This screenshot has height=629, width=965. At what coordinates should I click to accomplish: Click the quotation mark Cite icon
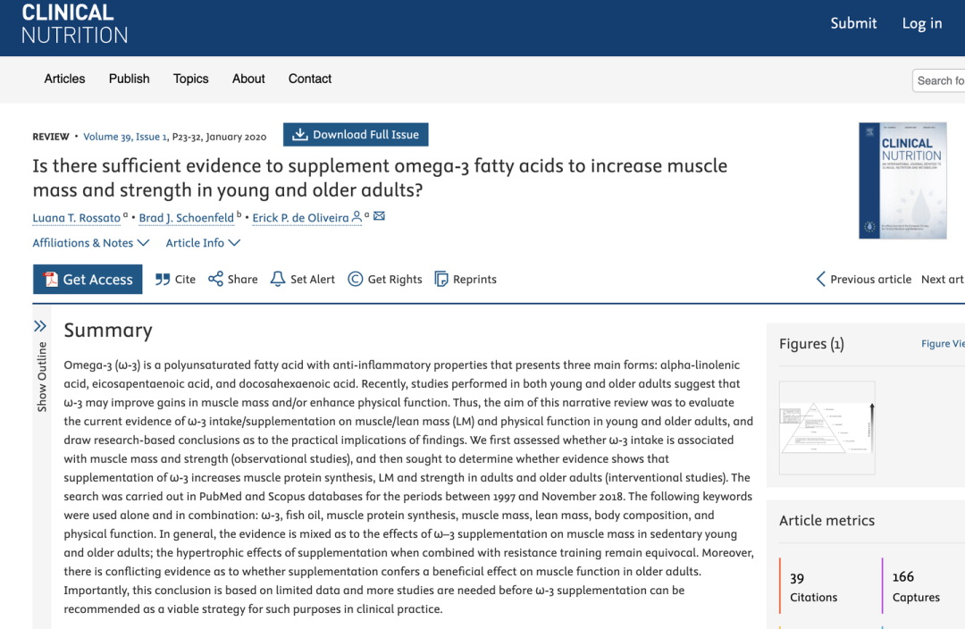(163, 280)
